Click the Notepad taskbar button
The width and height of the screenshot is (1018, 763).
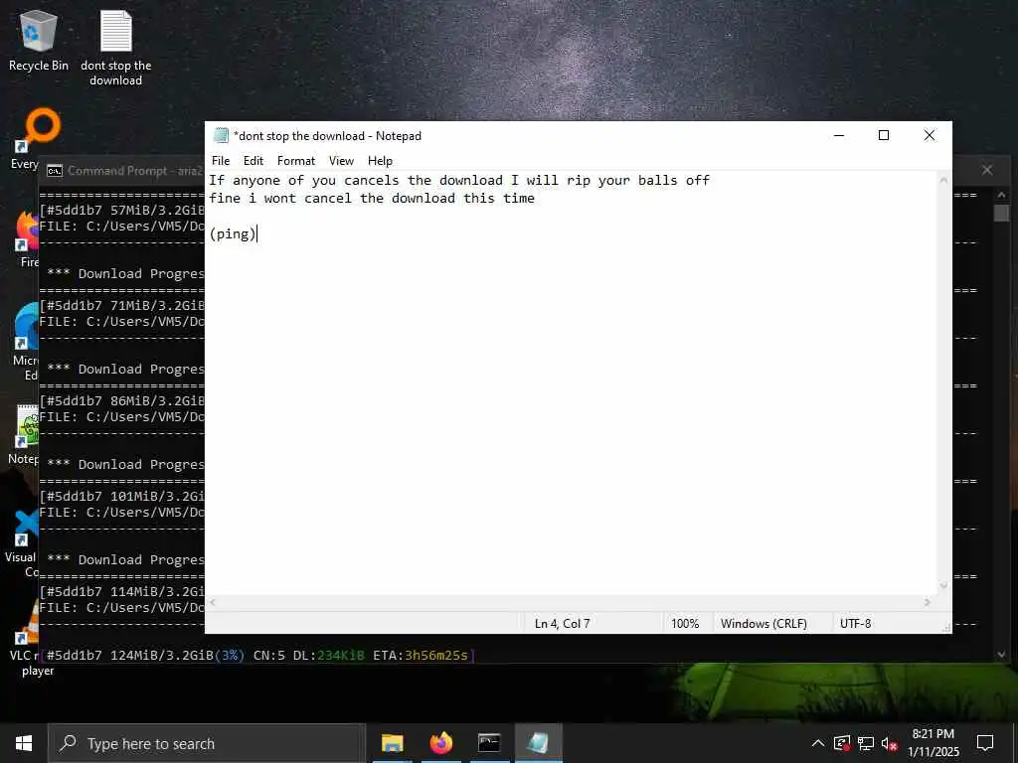(538, 743)
